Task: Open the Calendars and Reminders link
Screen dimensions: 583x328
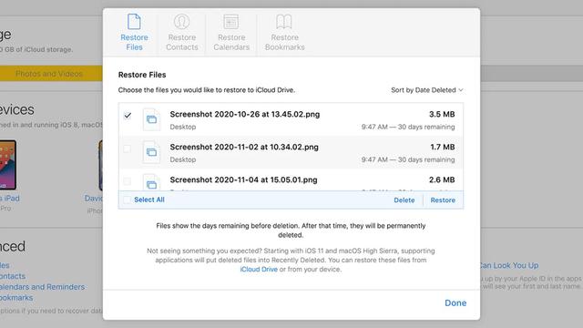Action: click(x=42, y=287)
